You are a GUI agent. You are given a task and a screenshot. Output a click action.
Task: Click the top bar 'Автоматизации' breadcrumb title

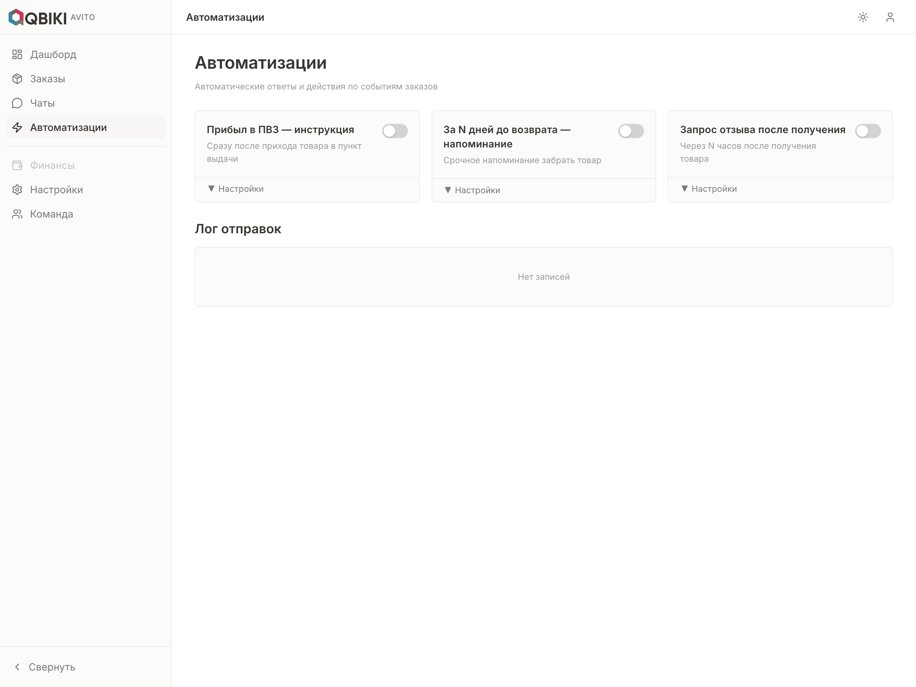tap(225, 18)
